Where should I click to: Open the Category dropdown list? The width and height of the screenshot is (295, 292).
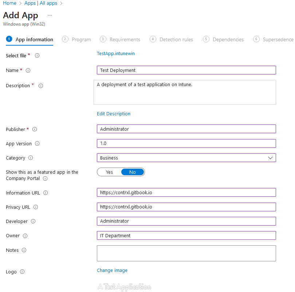point(270,158)
